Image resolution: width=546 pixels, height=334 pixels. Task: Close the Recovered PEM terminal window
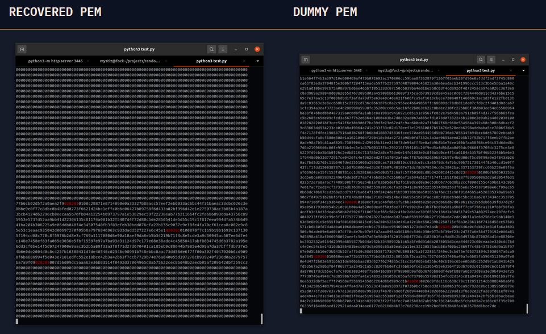coord(257,49)
